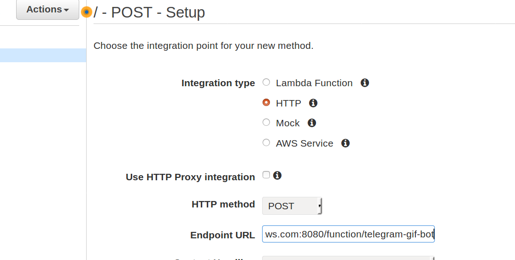Expand the dropdown below Endpoint URL
The image size is (515, 260).
point(348,258)
